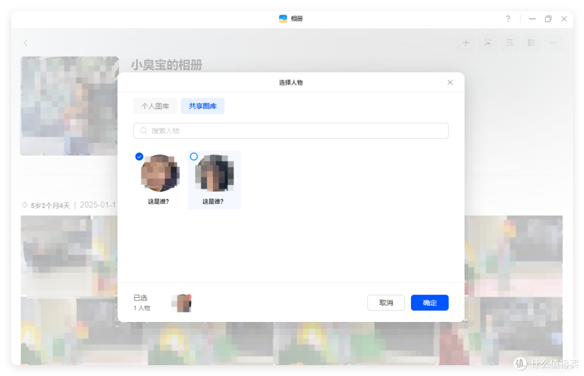Click 这是谁? label under first face

click(158, 202)
